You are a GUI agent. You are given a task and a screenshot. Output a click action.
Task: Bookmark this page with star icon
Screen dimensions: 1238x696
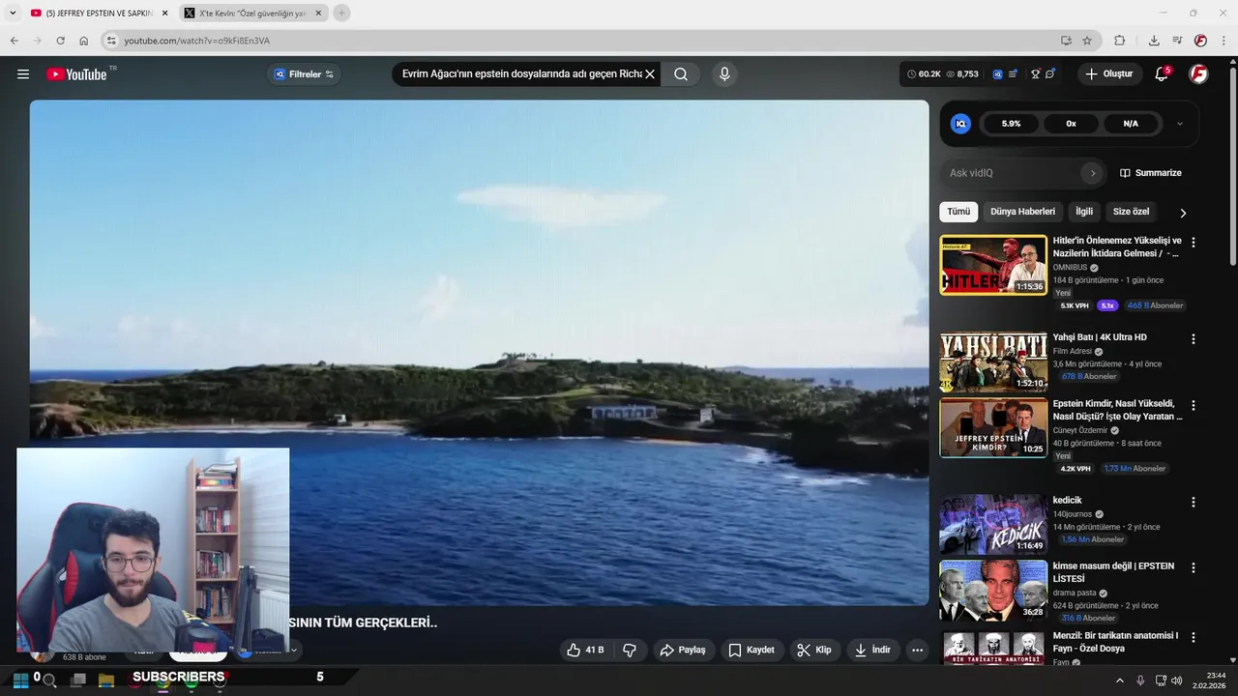click(x=1087, y=41)
